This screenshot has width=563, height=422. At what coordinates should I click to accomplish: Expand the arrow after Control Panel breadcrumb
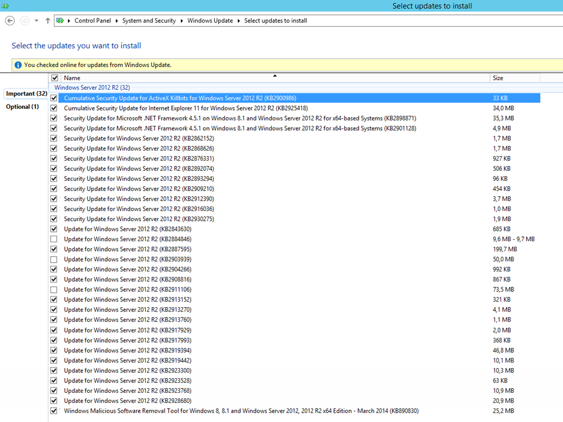[x=117, y=21]
